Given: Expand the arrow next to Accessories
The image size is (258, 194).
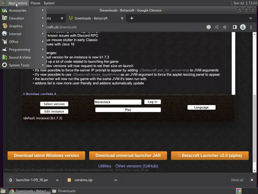Looking at the screenshot, I should click(x=43, y=10).
